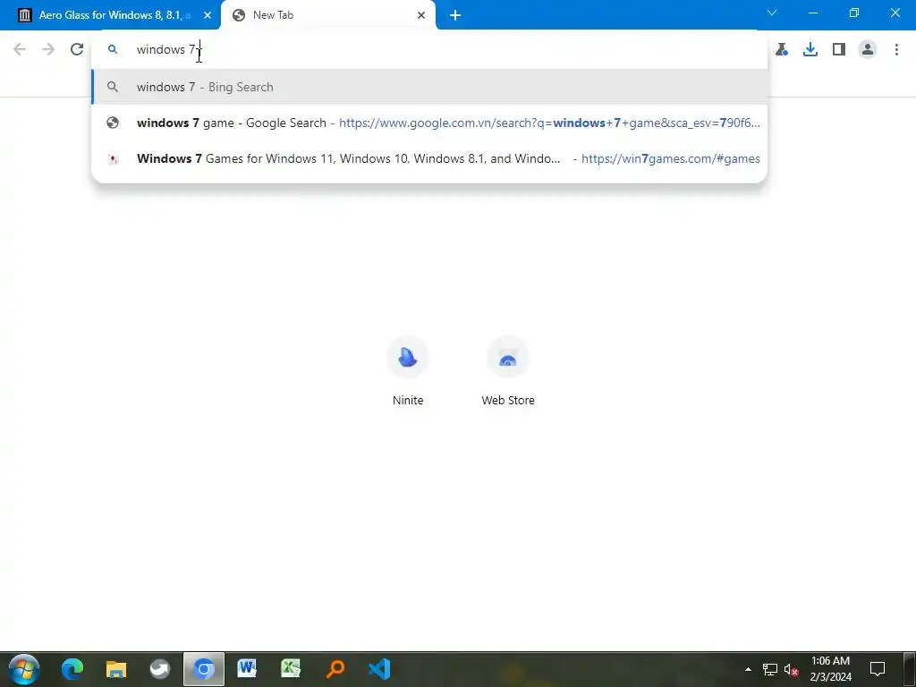This screenshot has width=916, height=687.
Task: Open the Downloads icon
Action: [810, 50]
